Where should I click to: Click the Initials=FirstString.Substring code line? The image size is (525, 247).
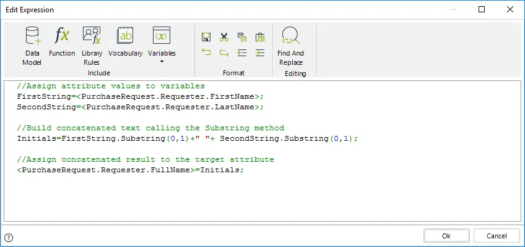[187, 138]
